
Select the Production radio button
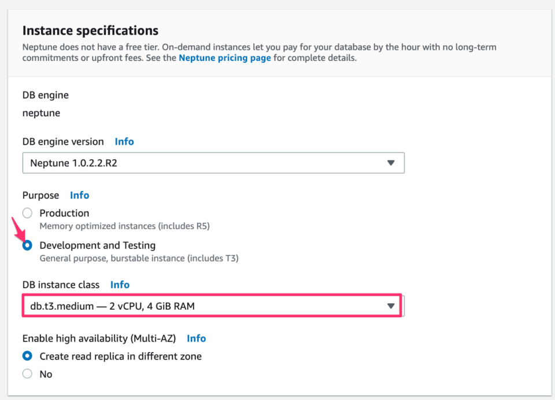tap(27, 213)
